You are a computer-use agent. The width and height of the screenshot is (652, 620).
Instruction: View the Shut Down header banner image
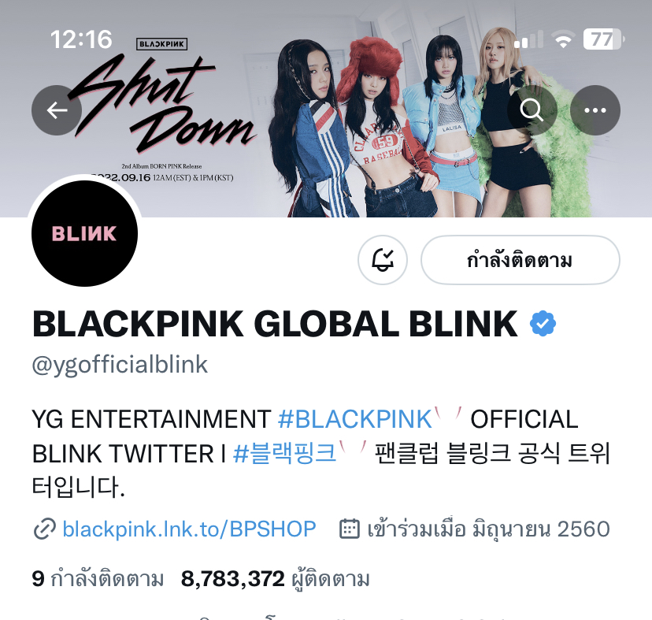pos(326,108)
